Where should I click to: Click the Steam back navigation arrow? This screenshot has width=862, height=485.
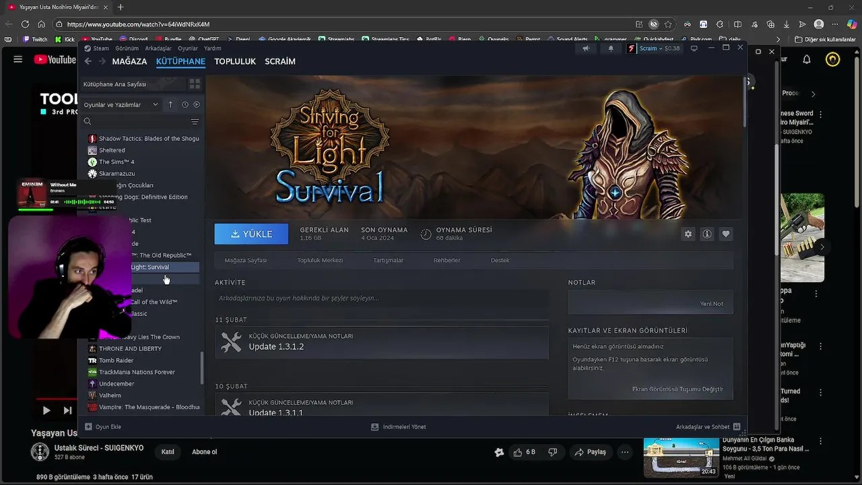[x=88, y=61]
